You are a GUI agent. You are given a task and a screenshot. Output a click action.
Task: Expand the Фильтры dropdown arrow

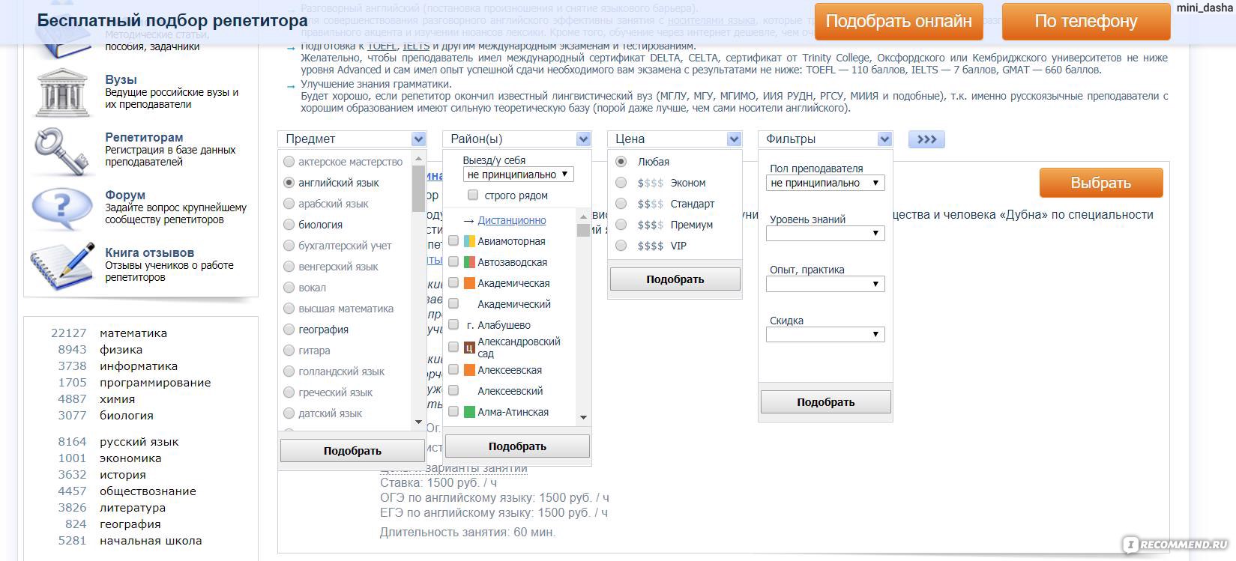(x=884, y=139)
